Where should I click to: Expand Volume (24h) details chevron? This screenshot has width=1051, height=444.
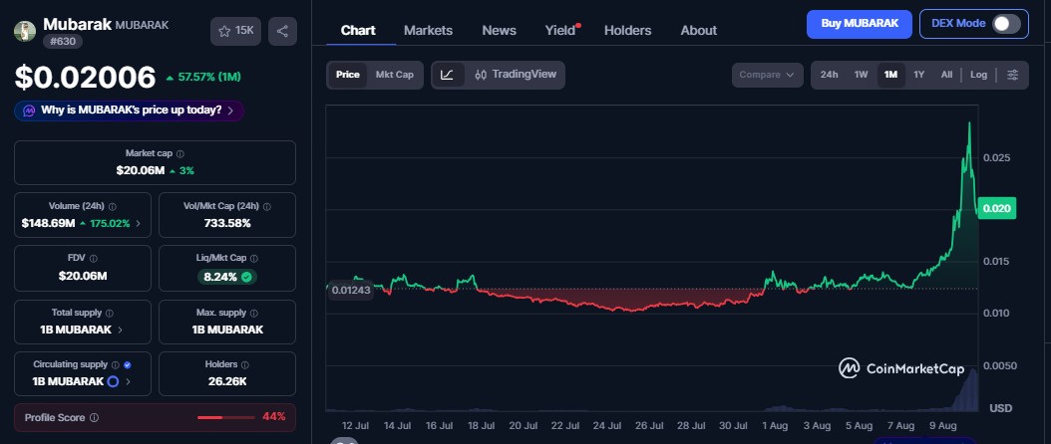(138, 224)
